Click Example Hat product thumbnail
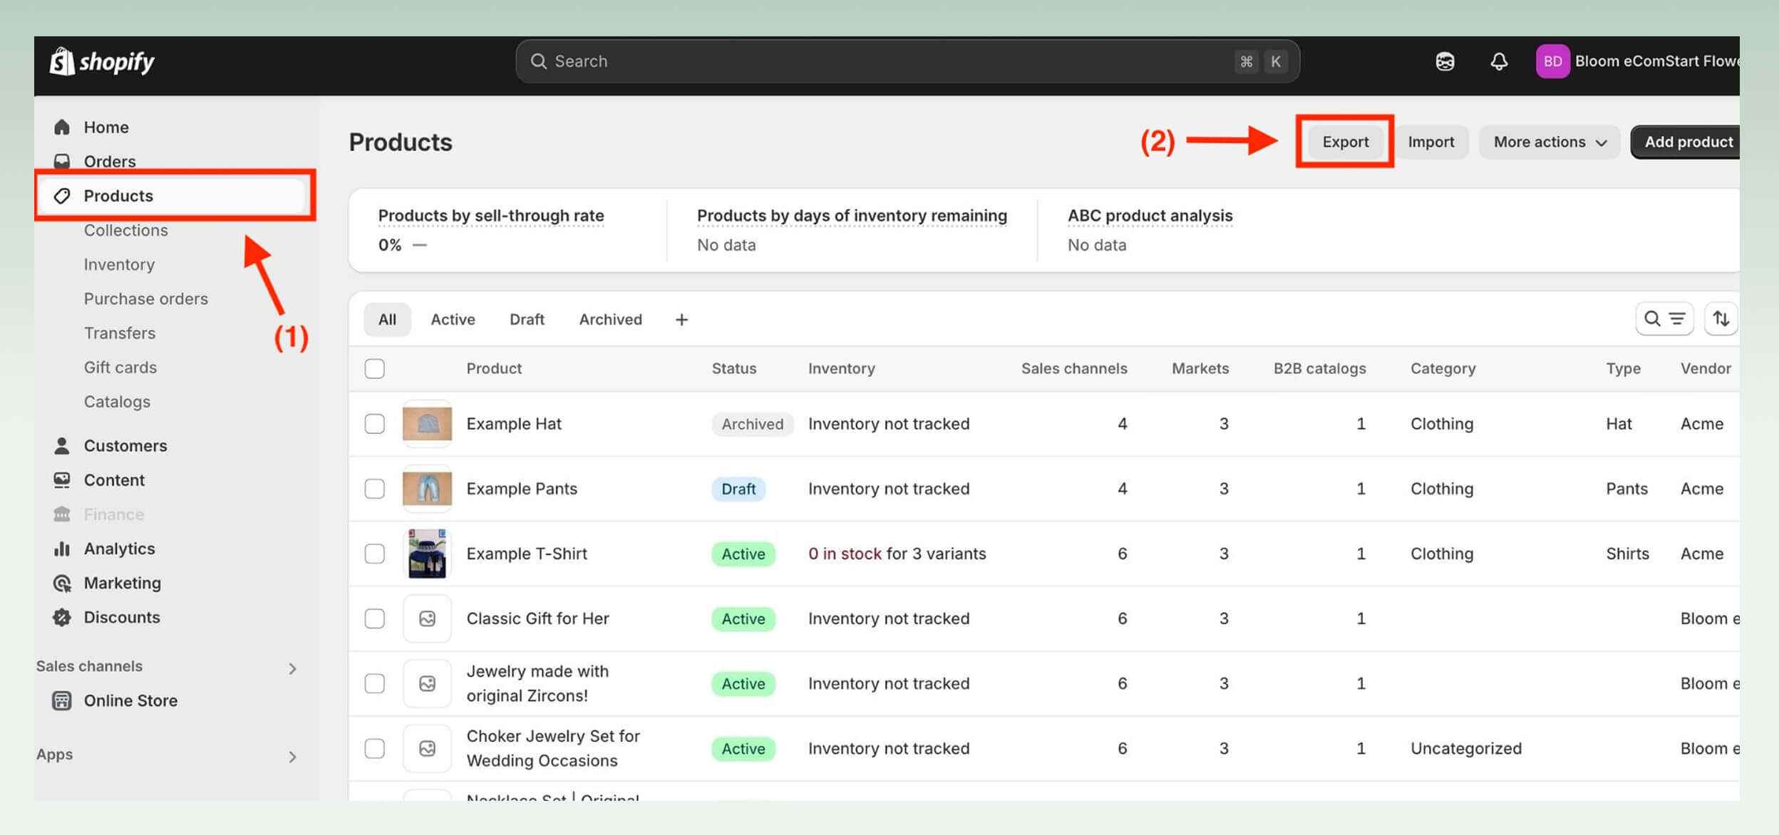The width and height of the screenshot is (1779, 835). coord(427,424)
